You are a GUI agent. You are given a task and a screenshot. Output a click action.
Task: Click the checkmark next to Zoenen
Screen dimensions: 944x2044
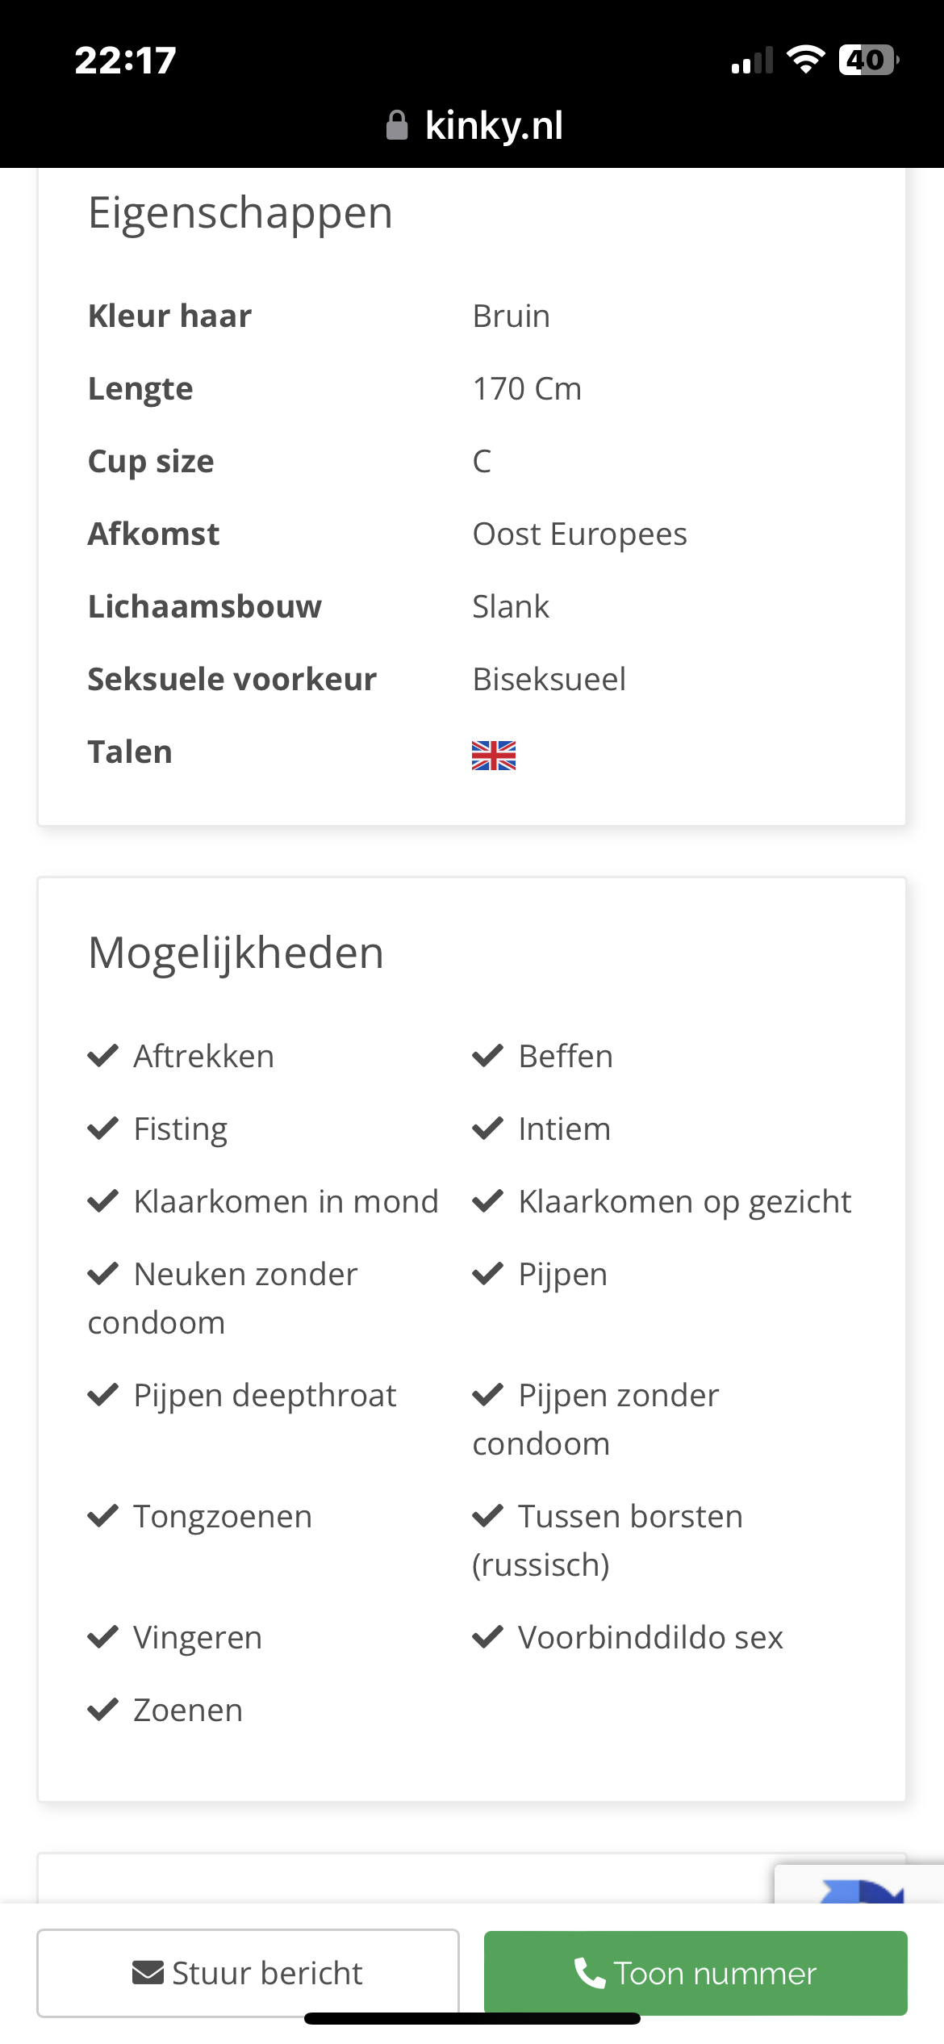click(x=103, y=1710)
